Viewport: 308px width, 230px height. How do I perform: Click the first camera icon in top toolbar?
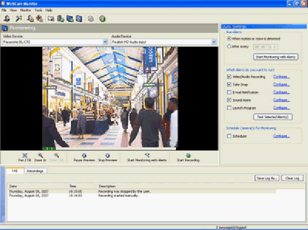click(6, 19)
